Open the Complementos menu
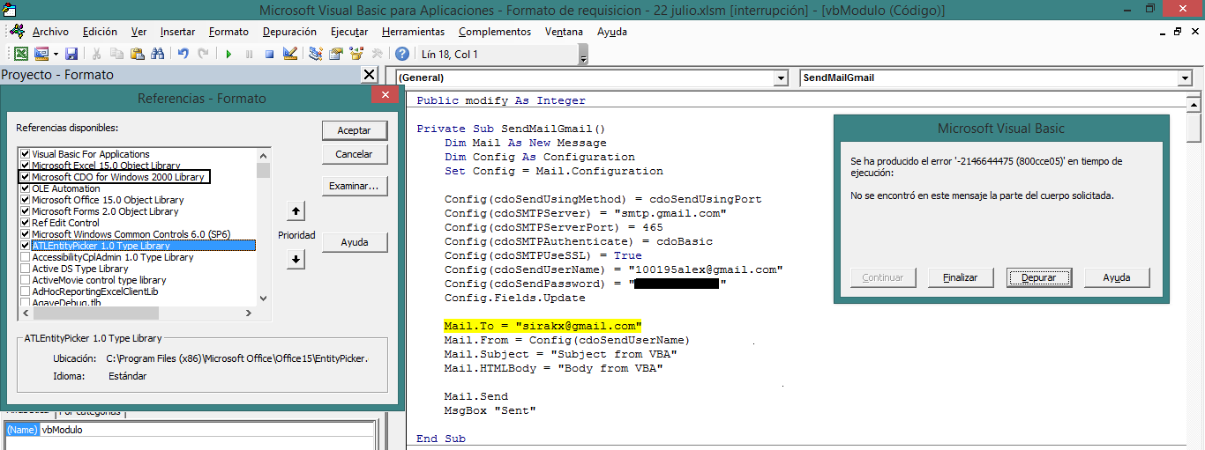This screenshot has height=450, width=1205. click(495, 32)
